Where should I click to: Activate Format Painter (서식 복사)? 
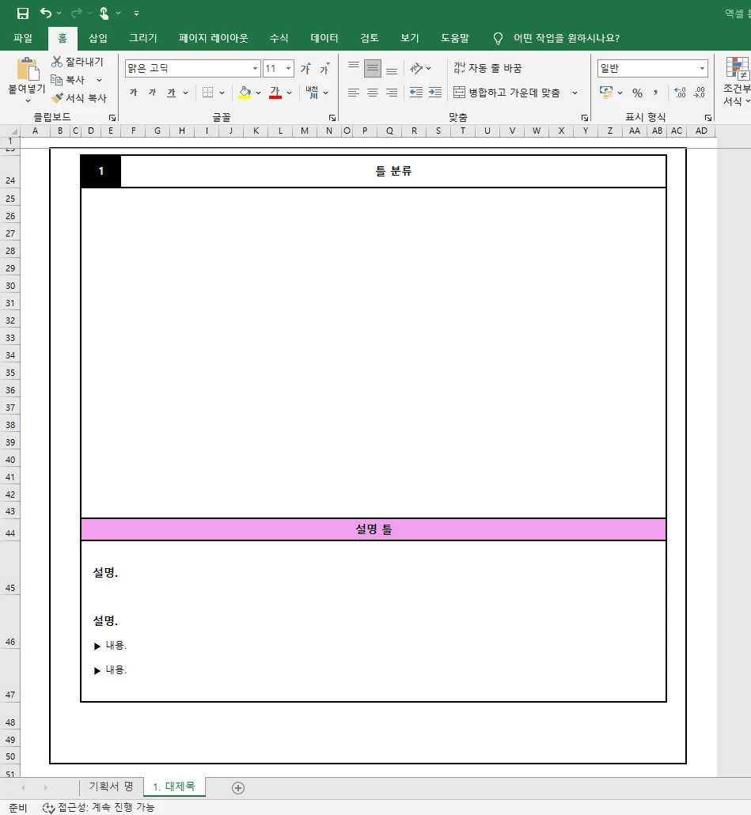pyautogui.click(x=79, y=97)
